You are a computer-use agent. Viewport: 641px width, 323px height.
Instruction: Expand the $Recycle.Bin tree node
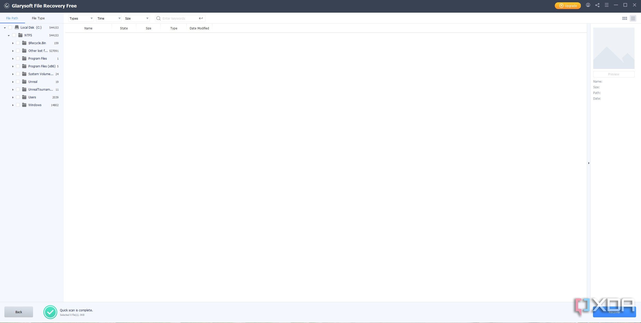pyautogui.click(x=13, y=43)
